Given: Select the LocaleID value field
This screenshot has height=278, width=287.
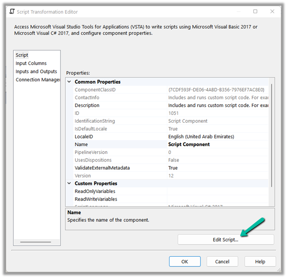Looking at the screenshot, I should [x=216, y=137].
